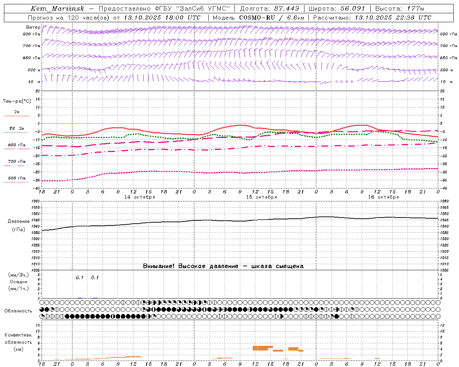459x367 pixels.
Task: Click the Тем-ра(°C) axis title
Action: click(x=17, y=101)
